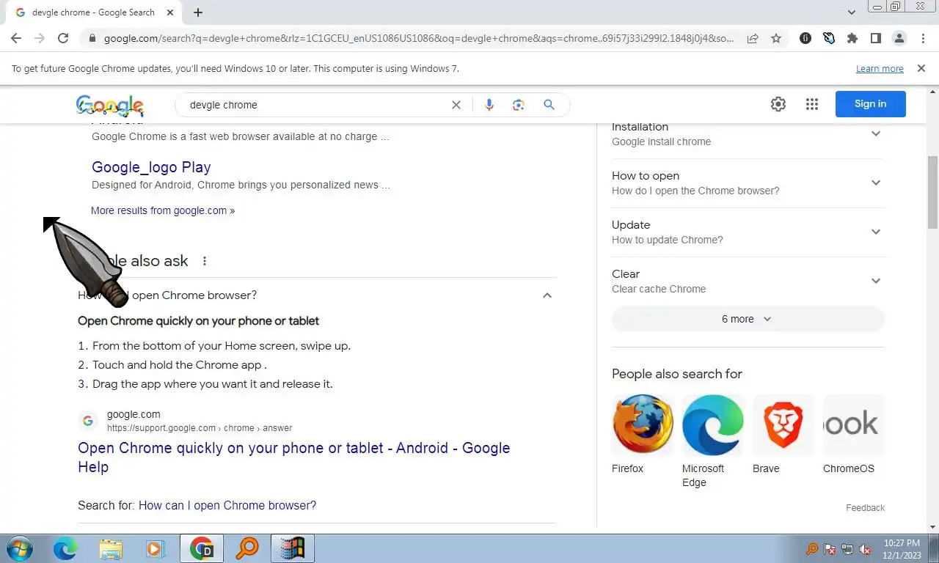Viewport: 939px width, 563px height.
Task: Open a new tab
Action: pos(198,12)
